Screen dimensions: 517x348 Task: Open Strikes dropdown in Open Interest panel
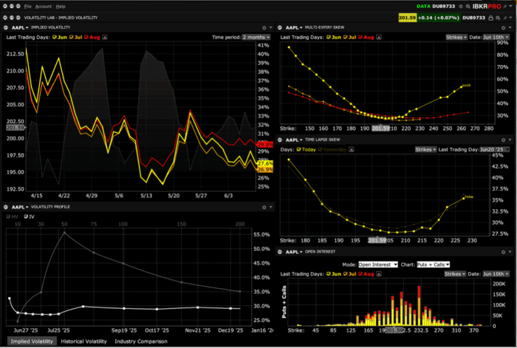[x=455, y=274]
